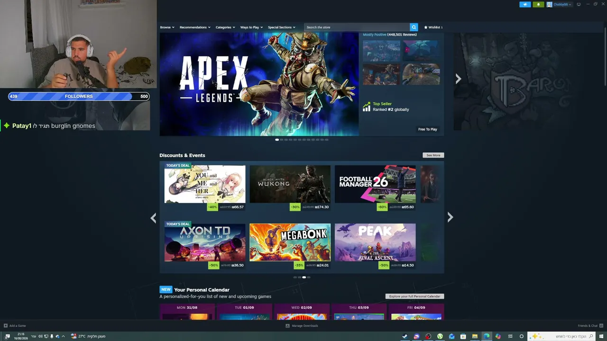Open the PEAK Final Ascent deal
This screenshot has width=607, height=341.
click(x=375, y=242)
